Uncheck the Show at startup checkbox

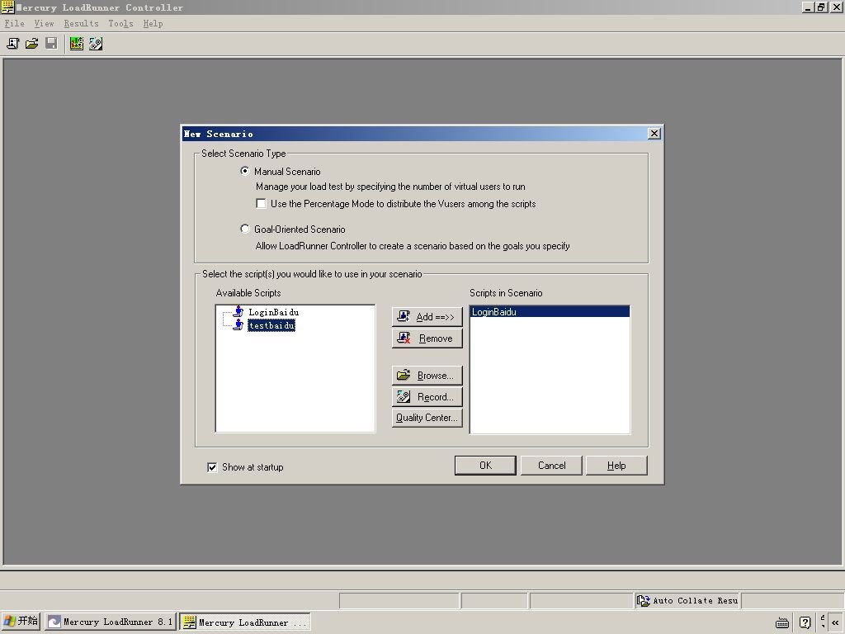pyautogui.click(x=212, y=467)
